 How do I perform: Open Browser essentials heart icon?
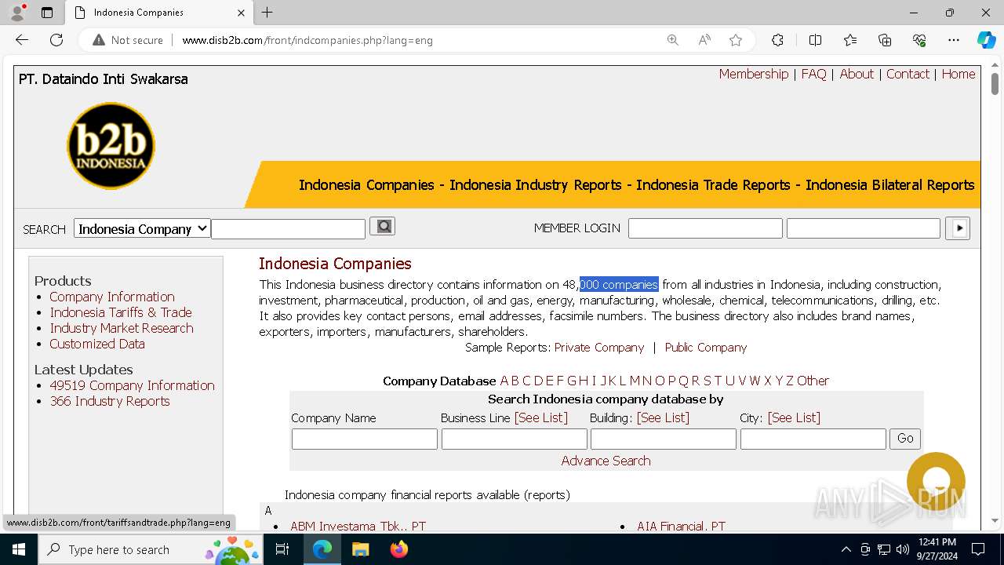[919, 40]
